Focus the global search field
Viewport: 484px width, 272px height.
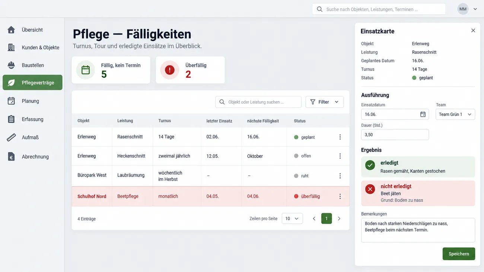click(x=379, y=9)
